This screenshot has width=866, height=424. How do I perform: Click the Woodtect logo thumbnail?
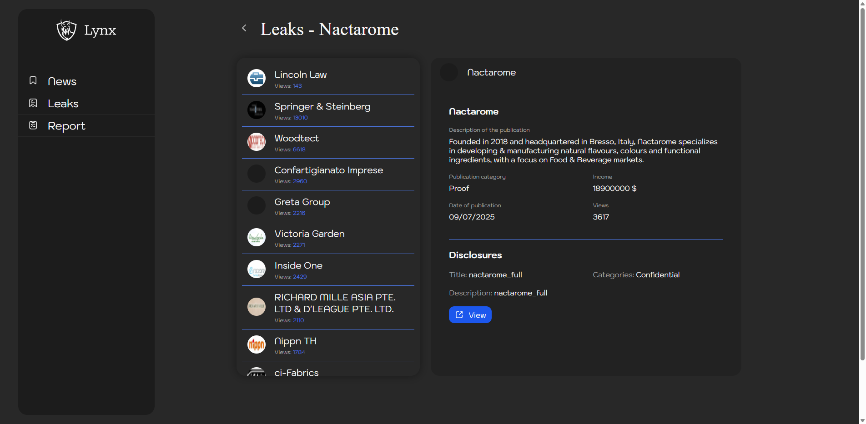tap(257, 142)
